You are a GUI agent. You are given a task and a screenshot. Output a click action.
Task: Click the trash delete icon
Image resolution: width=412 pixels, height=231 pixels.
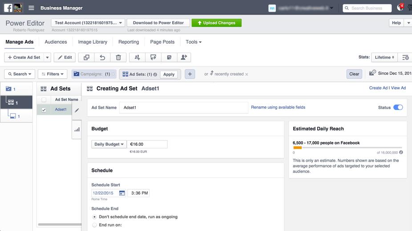pyautogui.click(x=118, y=57)
